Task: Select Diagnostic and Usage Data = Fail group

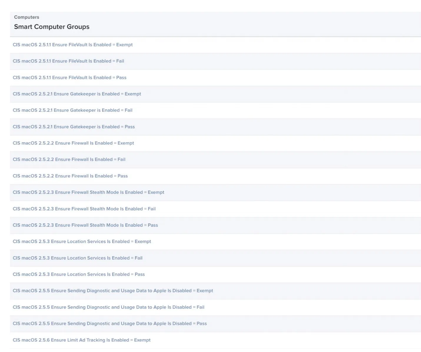Action: 108,307
